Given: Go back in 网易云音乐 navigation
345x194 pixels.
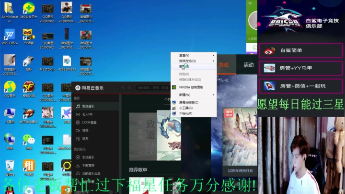Looking at the screenshot, I should pyautogui.click(x=123, y=88).
